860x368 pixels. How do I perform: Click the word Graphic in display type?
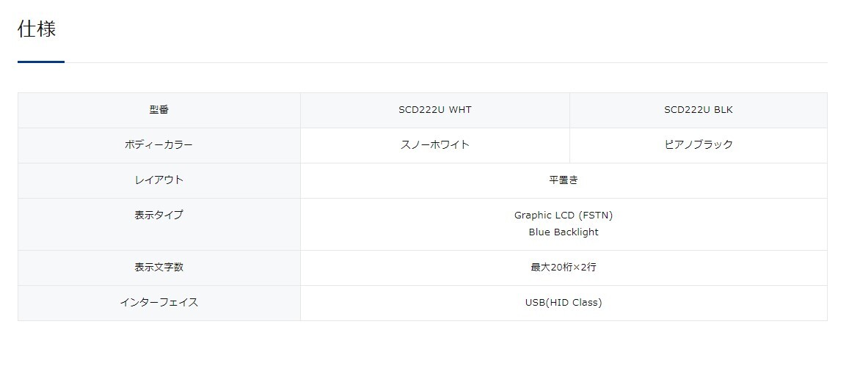coord(533,216)
